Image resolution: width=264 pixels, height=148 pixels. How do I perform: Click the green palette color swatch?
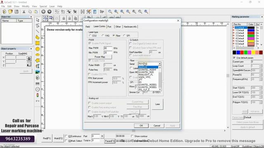246,53
